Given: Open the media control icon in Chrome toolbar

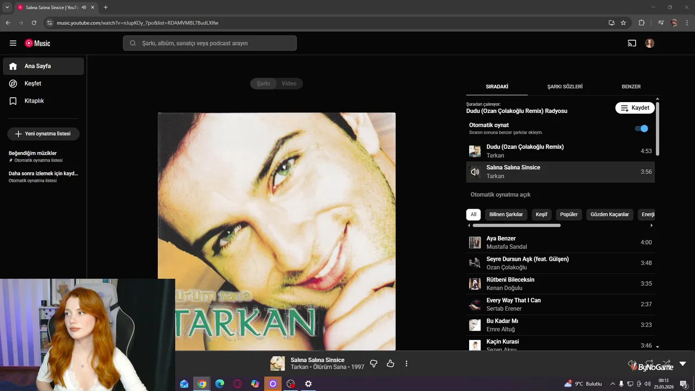Looking at the screenshot, I should coord(661,23).
